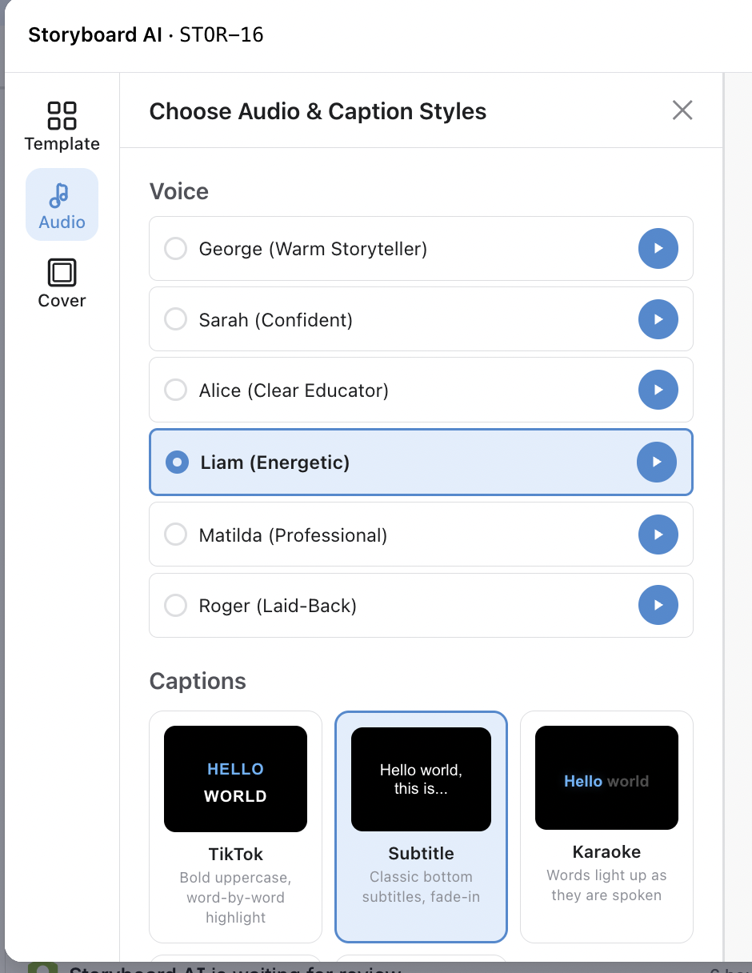Open the Template section in sidebar
The height and width of the screenshot is (973, 752).
[x=62, y=126]
